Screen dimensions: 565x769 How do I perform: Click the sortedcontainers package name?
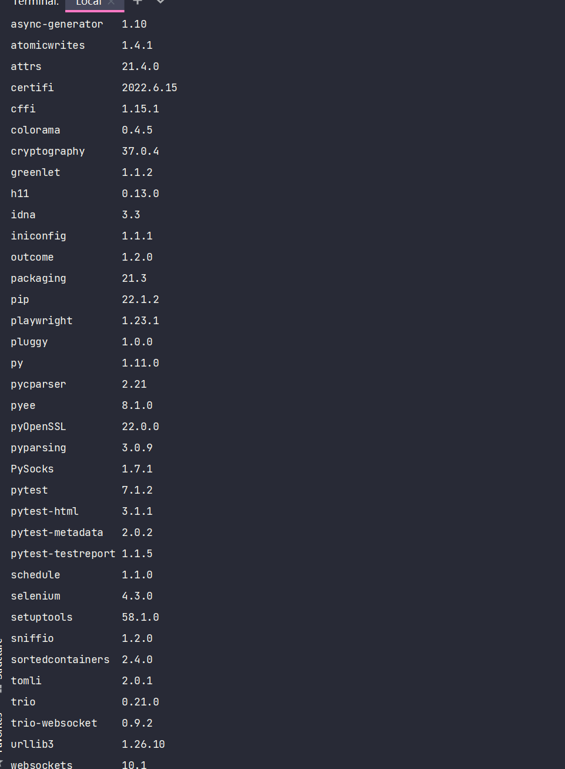pos(60,660)
